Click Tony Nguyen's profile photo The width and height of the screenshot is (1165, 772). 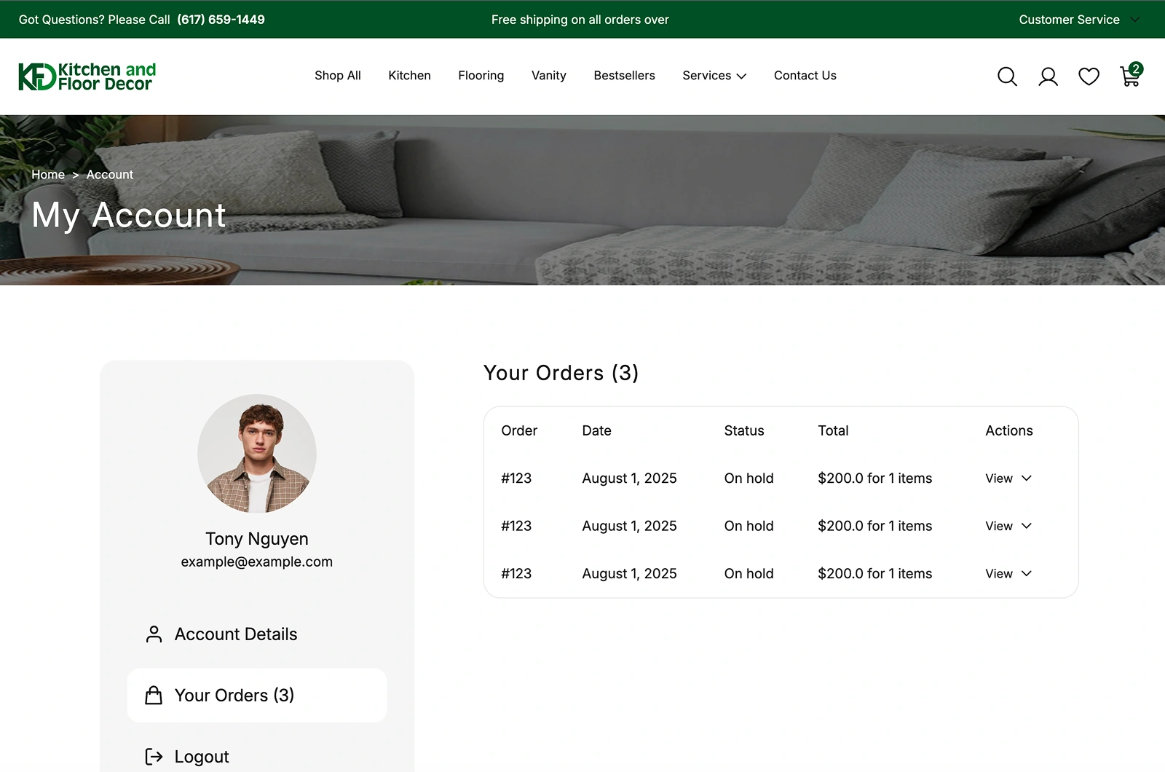click(x=257, y=454)
